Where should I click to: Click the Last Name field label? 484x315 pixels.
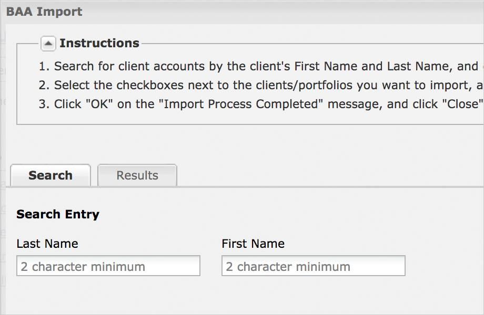pyautogui.click(x=47, y=244)
